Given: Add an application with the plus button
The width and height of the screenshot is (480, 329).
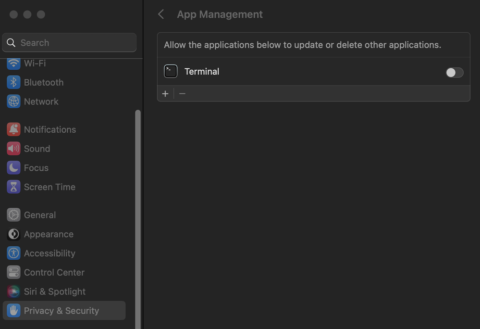Looking at the screenshot, I should click(x=165, y=94).
